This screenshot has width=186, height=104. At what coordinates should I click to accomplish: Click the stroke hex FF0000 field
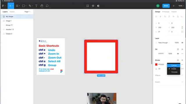(x=161, y=64)
